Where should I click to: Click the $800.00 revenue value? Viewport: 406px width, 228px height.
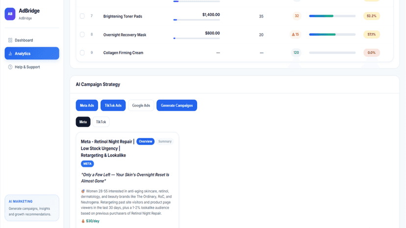(x=212, y=33)
